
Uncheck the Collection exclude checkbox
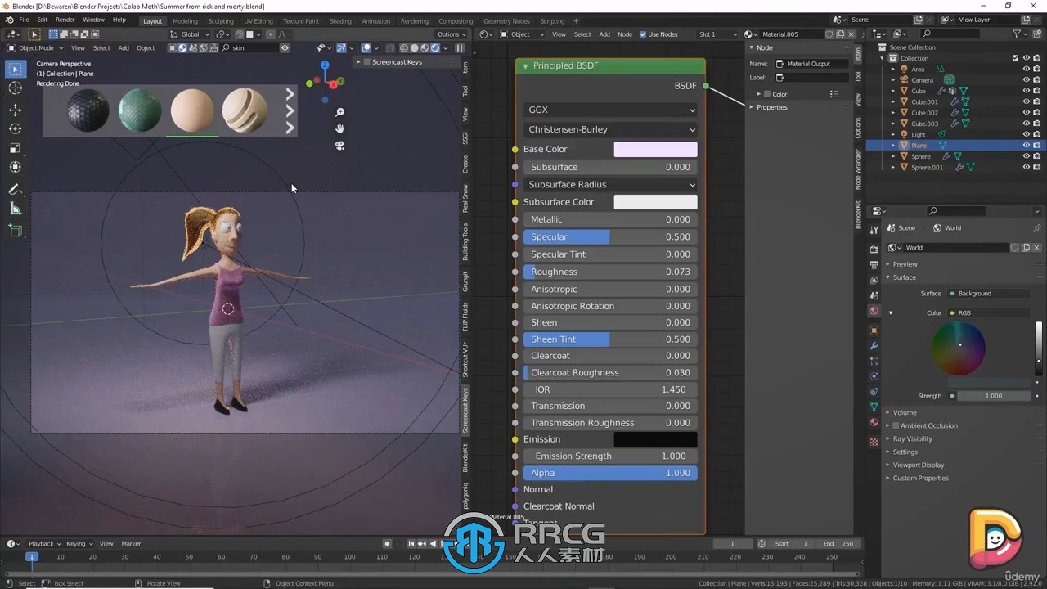1015,58
